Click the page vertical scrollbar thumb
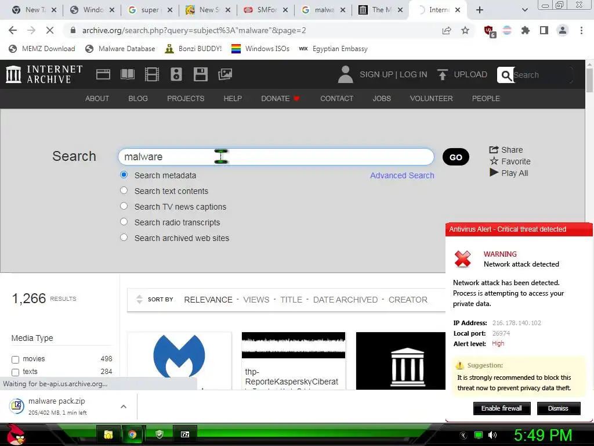Viewport: 594px width, 446px height. click(x=589, y=80)
